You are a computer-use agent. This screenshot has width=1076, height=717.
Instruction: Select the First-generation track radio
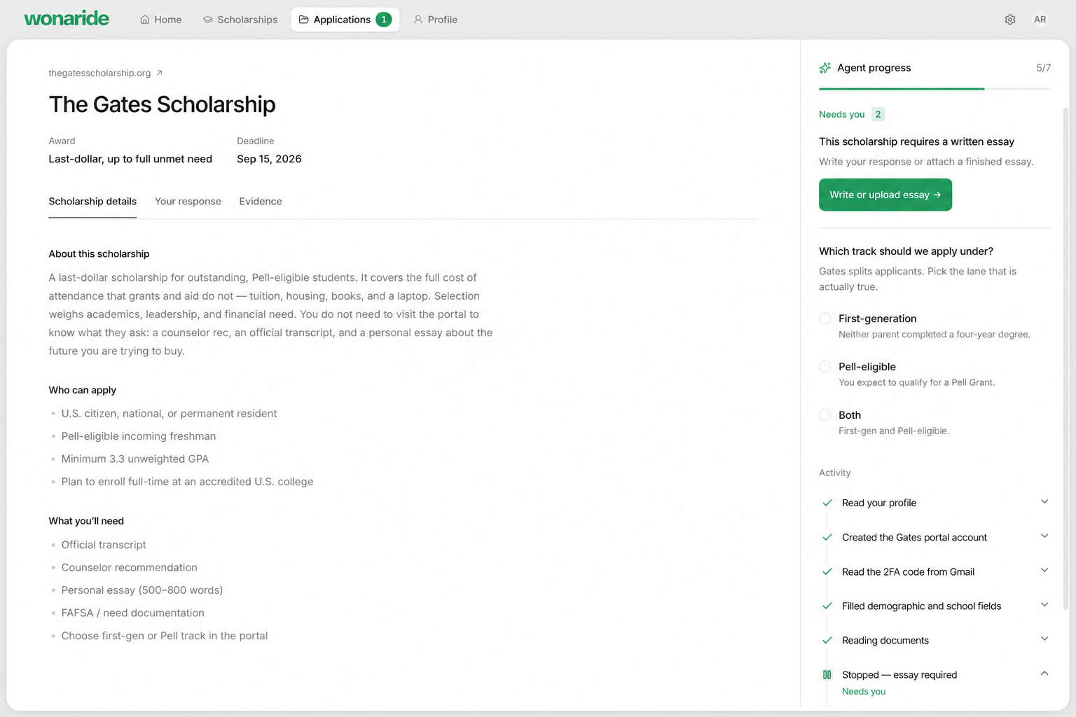tap(825, 319)
